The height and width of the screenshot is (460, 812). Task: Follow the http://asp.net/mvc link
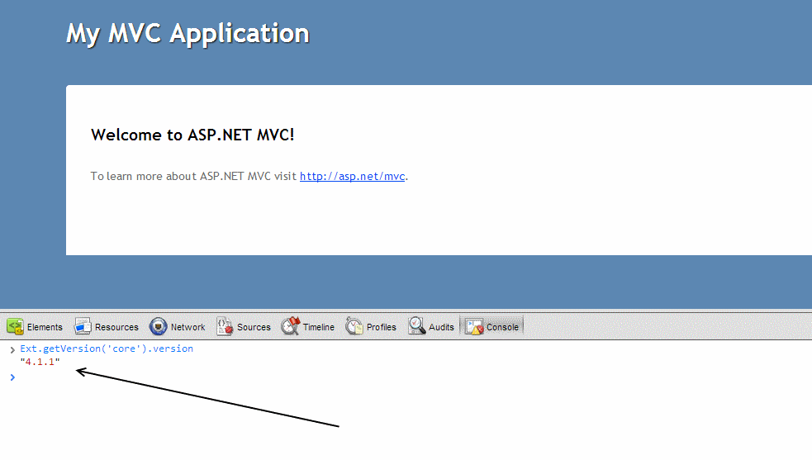[352, 176]
